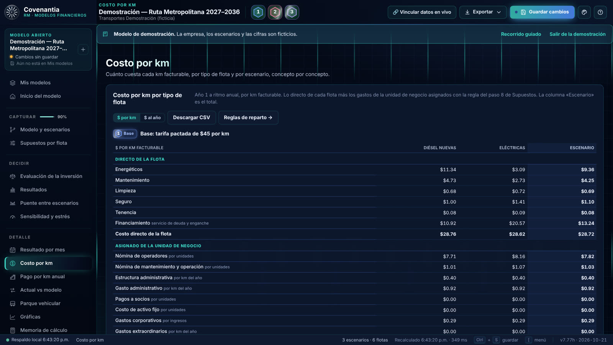The width and height of the screenshot is (613, 345).
Task: Switch table to $ por km
Action: click(126, 118)
